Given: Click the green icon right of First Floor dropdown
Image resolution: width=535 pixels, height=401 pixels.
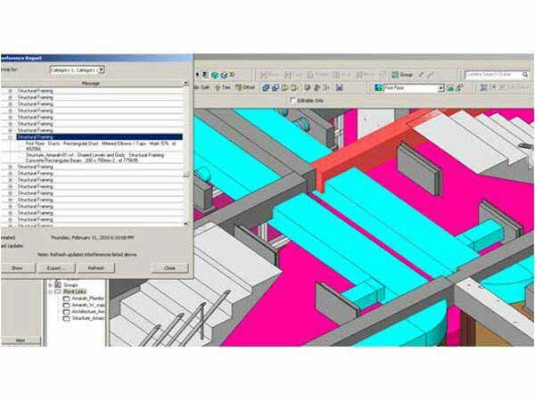Looking at the screenshot, I should coord(450,88).
